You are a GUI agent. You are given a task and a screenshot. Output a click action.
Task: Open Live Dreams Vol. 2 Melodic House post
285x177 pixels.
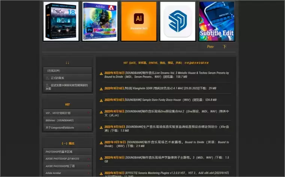click(x=166, y=75)
